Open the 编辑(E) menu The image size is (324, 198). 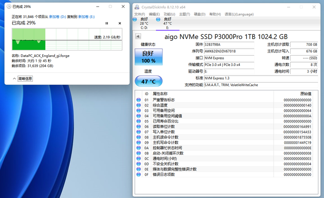point(154,14)
